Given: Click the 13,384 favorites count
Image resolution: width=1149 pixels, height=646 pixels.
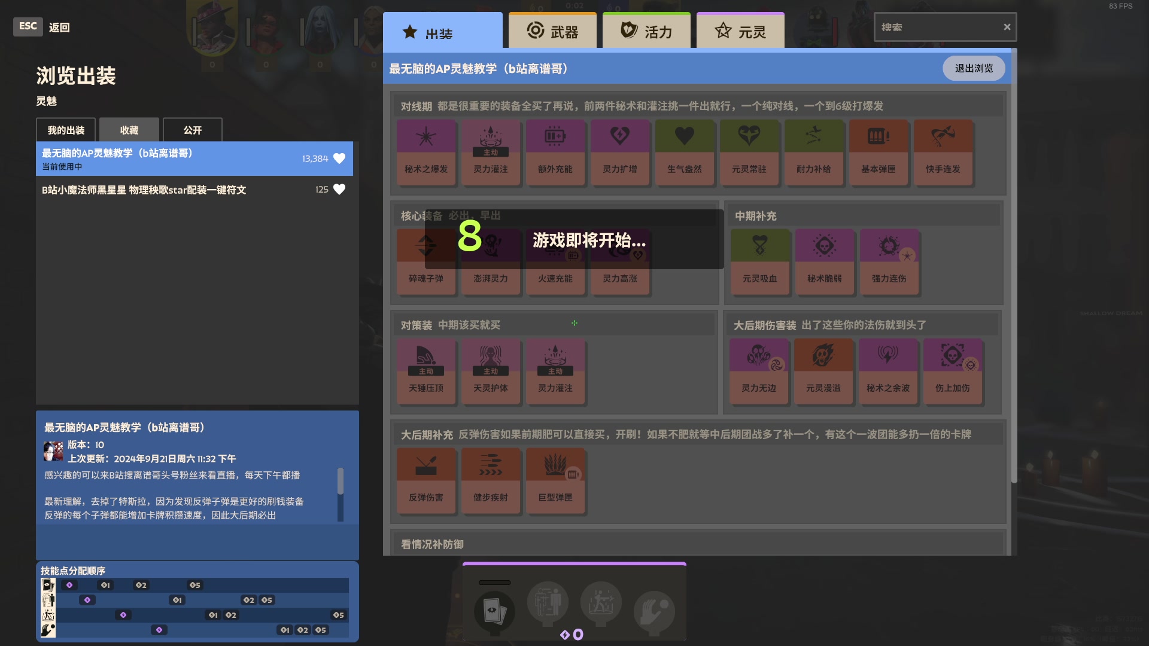Looking at the screenshot, I should (x=315, y=159).
